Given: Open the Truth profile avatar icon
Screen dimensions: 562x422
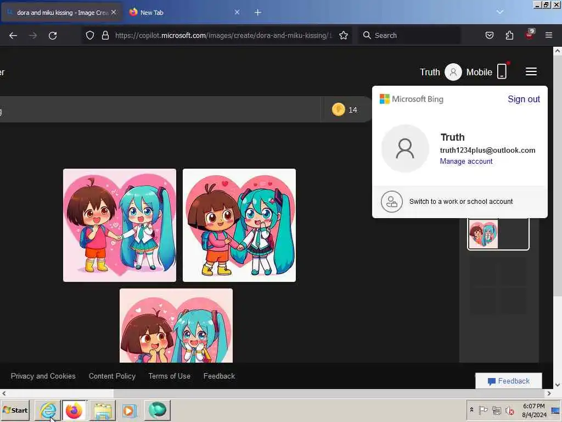Looking at the screenshot, I should [x=453, y=72].
